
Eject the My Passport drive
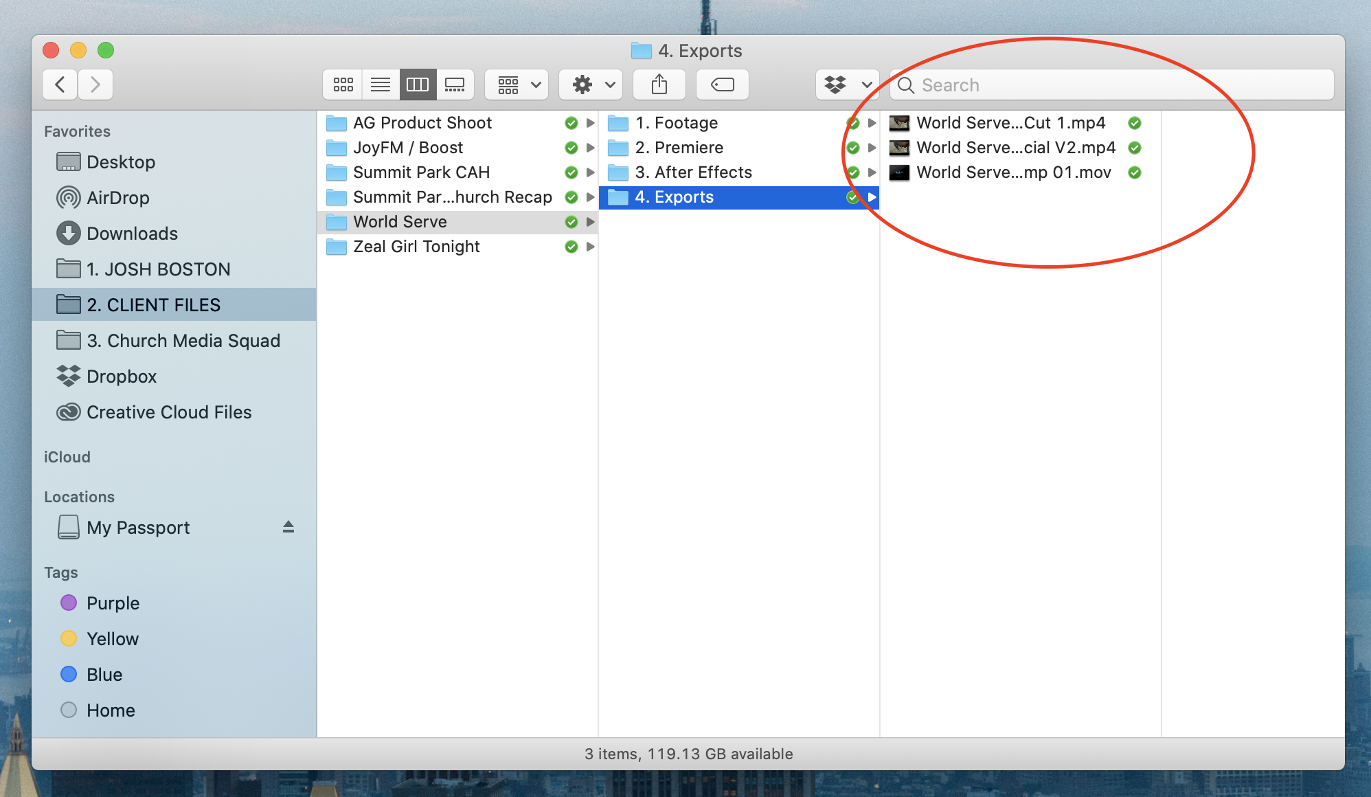[x=288, y=527]
